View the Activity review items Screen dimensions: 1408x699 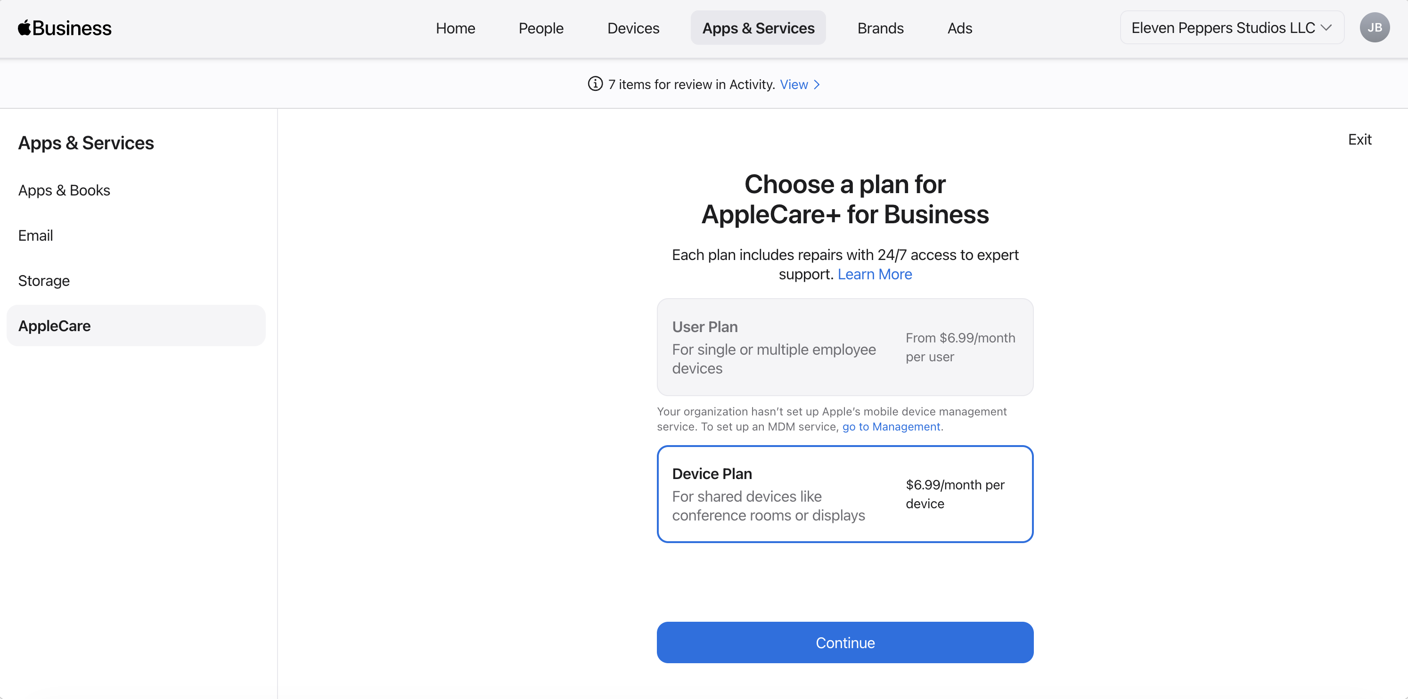point(794,85)
